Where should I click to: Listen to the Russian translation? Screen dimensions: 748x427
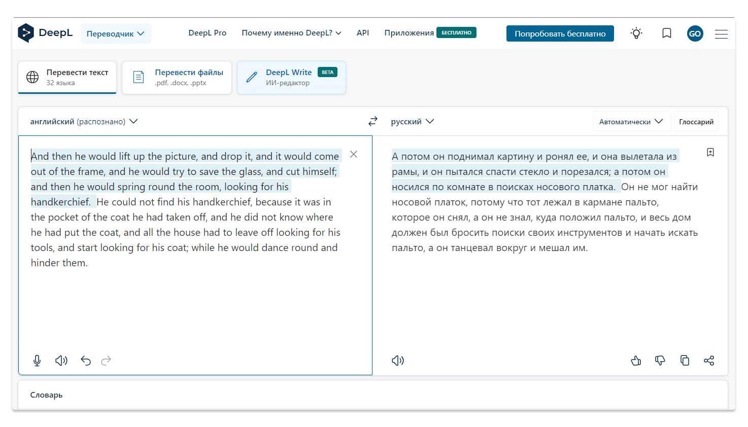(398, 361)
